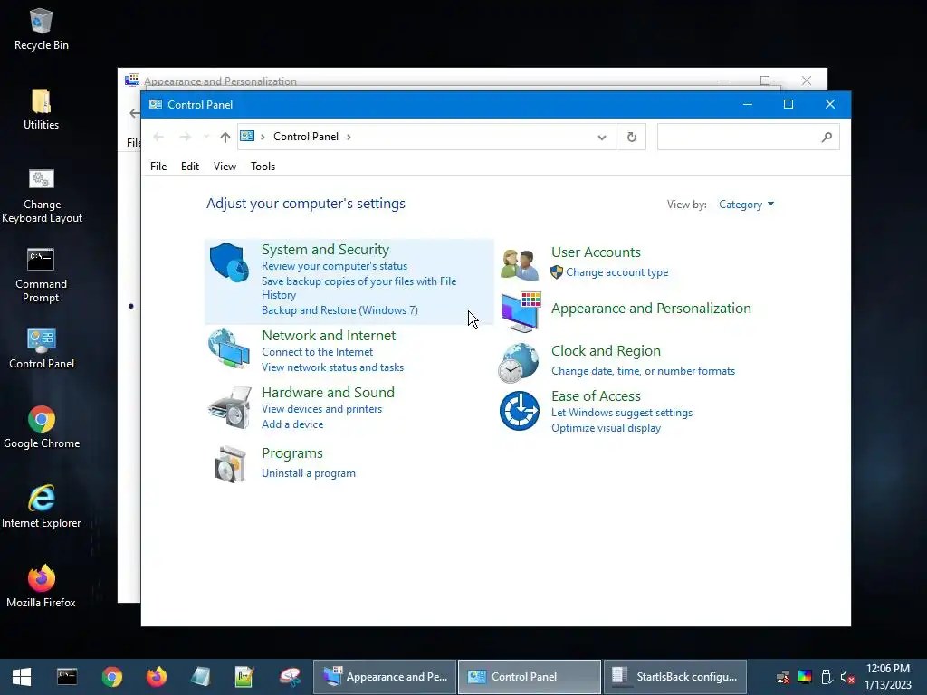The height and width of the screenshot is (695, 927).
Task: Open Command Prompt from taskbar
Action: coord(67,677)
